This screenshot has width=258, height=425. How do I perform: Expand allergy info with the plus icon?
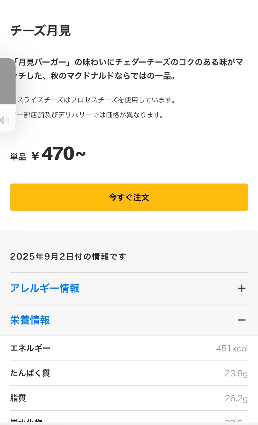point(241,288)
